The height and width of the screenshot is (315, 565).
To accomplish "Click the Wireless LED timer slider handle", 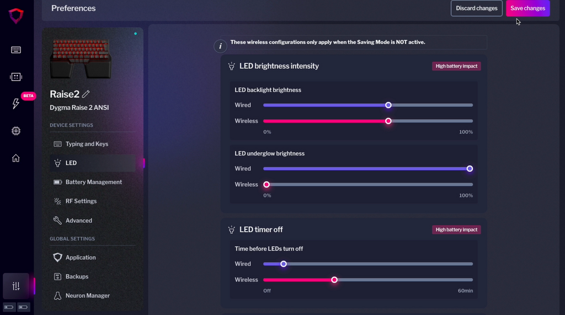I will [334, 280].
